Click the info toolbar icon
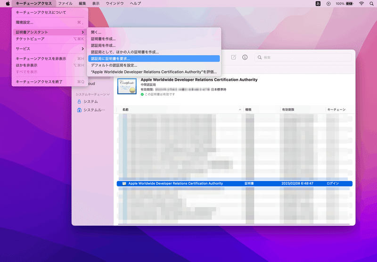Image resolution: width=377 pixels, height=262 pixels. pos(245,57)
